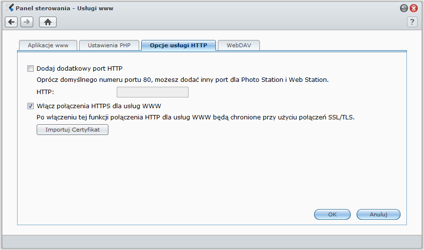
Task: Select the Opcje usługi HTTP tab
Action: pos(178,45)
